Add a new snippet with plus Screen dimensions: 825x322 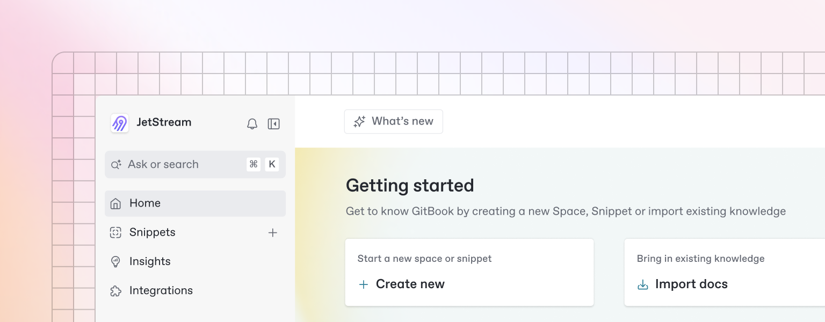pos(273,232)
